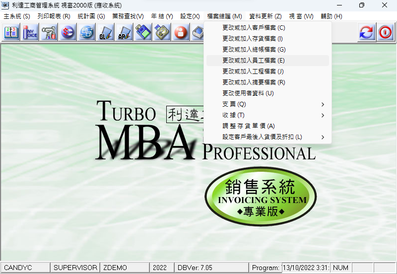Click DBVer: 7.05 in status bar
The height and width of the screenshot is (274, 397).
coord(211,268)
